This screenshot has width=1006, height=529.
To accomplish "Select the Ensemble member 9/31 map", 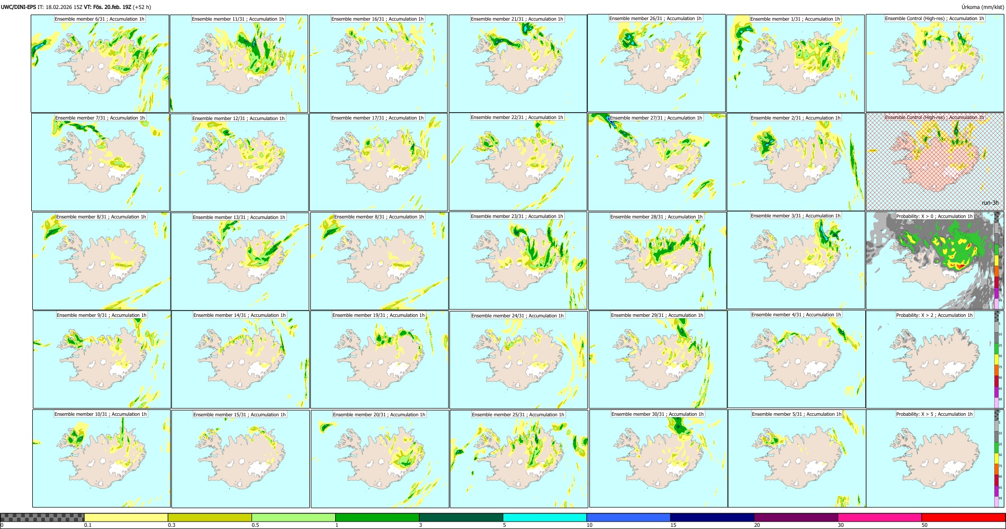I will coord(102,359).
